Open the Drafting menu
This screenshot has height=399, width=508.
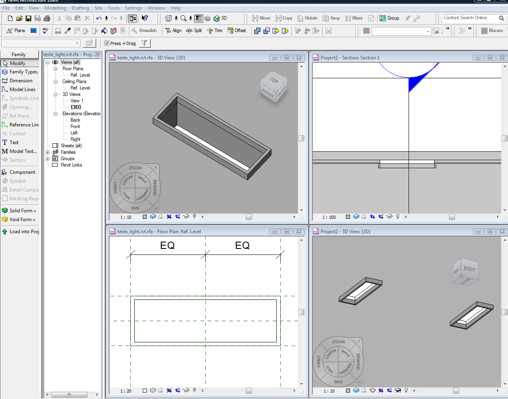(80, 8)
